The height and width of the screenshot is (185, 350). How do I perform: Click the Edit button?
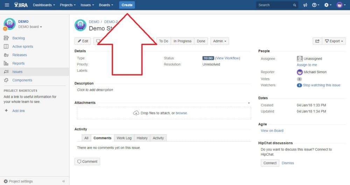pyautogui.click(x=83, y=41)
